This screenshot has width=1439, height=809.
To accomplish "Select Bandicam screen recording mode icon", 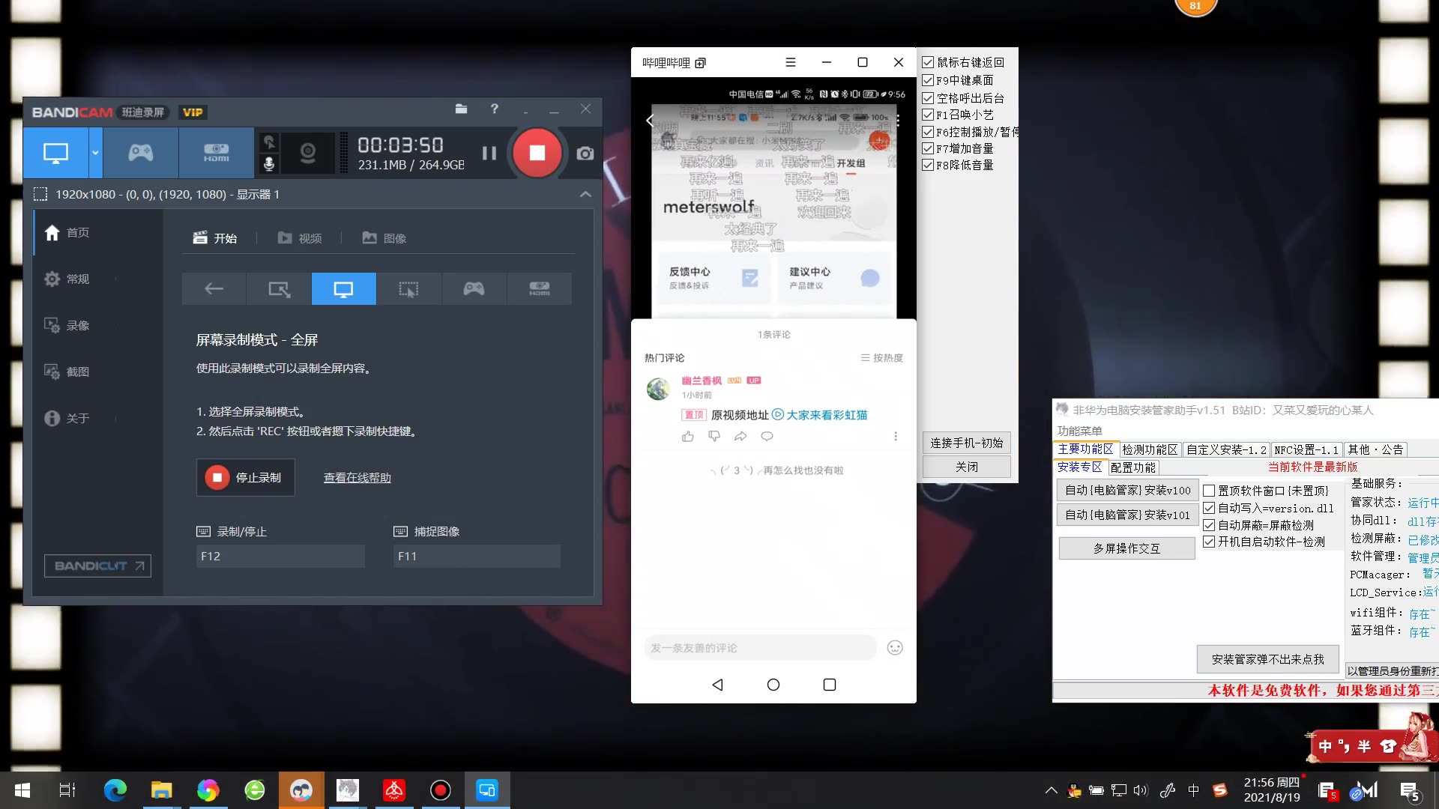I will coord(55,153).
